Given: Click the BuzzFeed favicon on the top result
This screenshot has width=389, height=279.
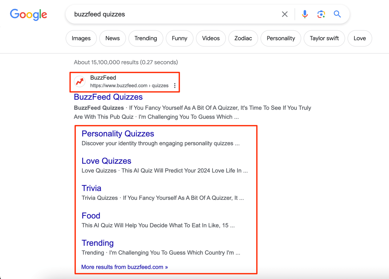Looking at the screenshot, I should point(80,81).
